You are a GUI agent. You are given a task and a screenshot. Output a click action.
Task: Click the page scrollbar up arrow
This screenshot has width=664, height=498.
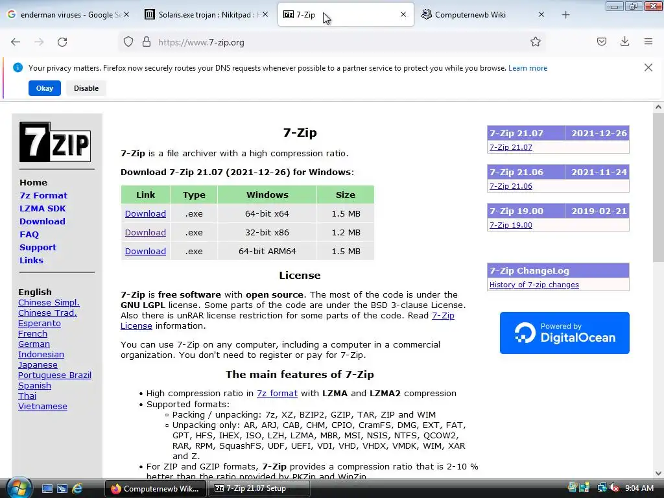pyautogui.click(x=658, y=107)
